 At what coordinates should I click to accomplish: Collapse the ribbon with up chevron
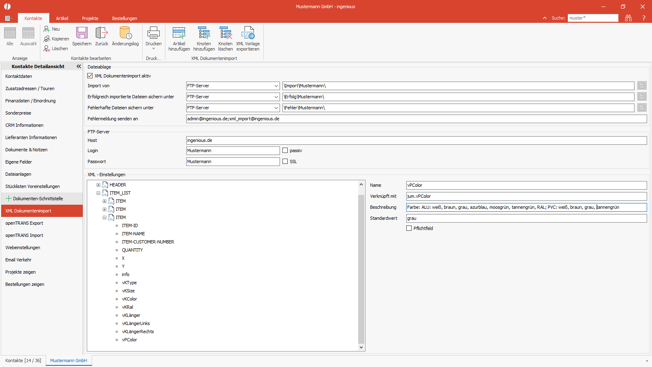545,18
